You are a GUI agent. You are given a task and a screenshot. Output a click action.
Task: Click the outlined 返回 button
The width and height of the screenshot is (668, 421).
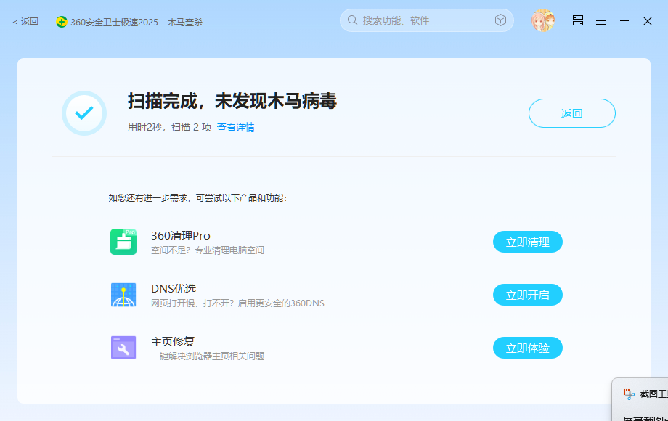[571, 113]
